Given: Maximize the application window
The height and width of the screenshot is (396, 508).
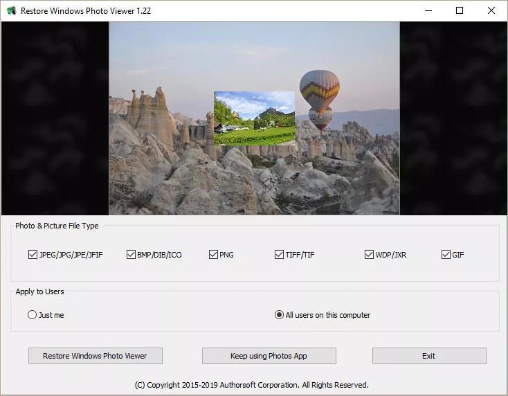Looking at the screenshot, I should pos(460,10).
